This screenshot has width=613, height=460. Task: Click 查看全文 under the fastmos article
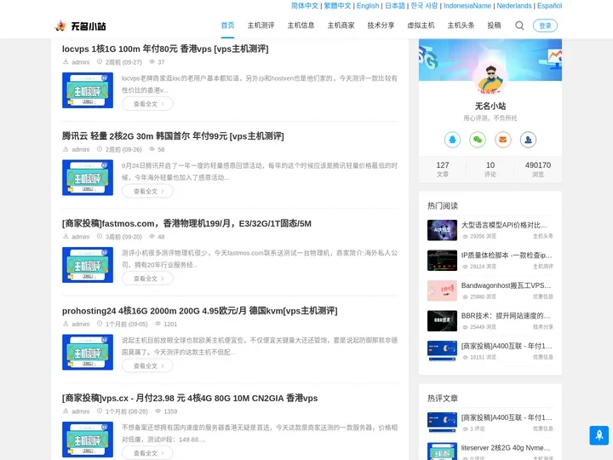[x=147, y=278]
